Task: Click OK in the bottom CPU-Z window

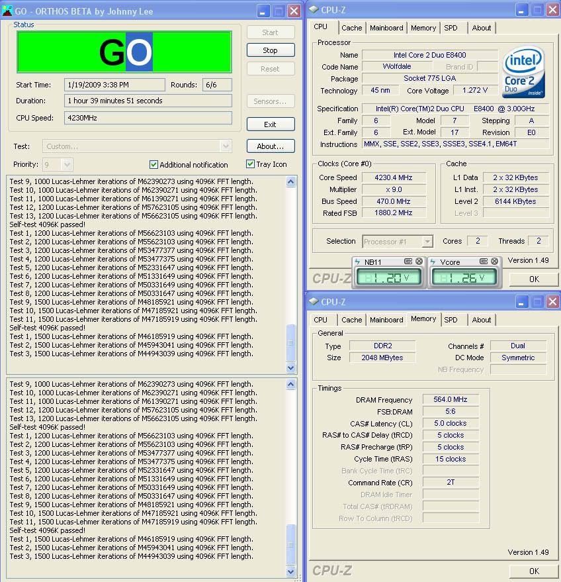Action: (x=534, y=571)
